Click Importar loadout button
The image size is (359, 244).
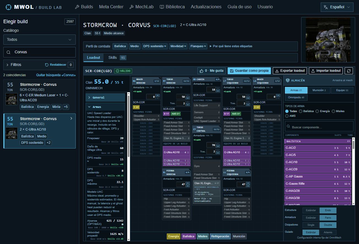coord(326,71)
